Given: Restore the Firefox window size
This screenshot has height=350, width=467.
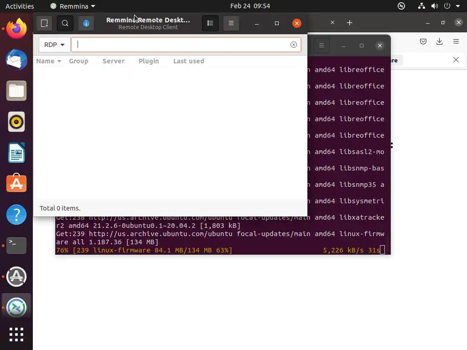Looking at the screenshot, I should [443, 23].
